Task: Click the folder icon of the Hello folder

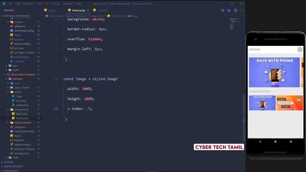Action: 10,158
